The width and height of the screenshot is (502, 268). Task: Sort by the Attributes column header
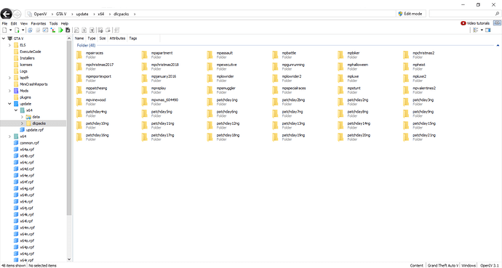pyautogui.click(x=117, y=38)
